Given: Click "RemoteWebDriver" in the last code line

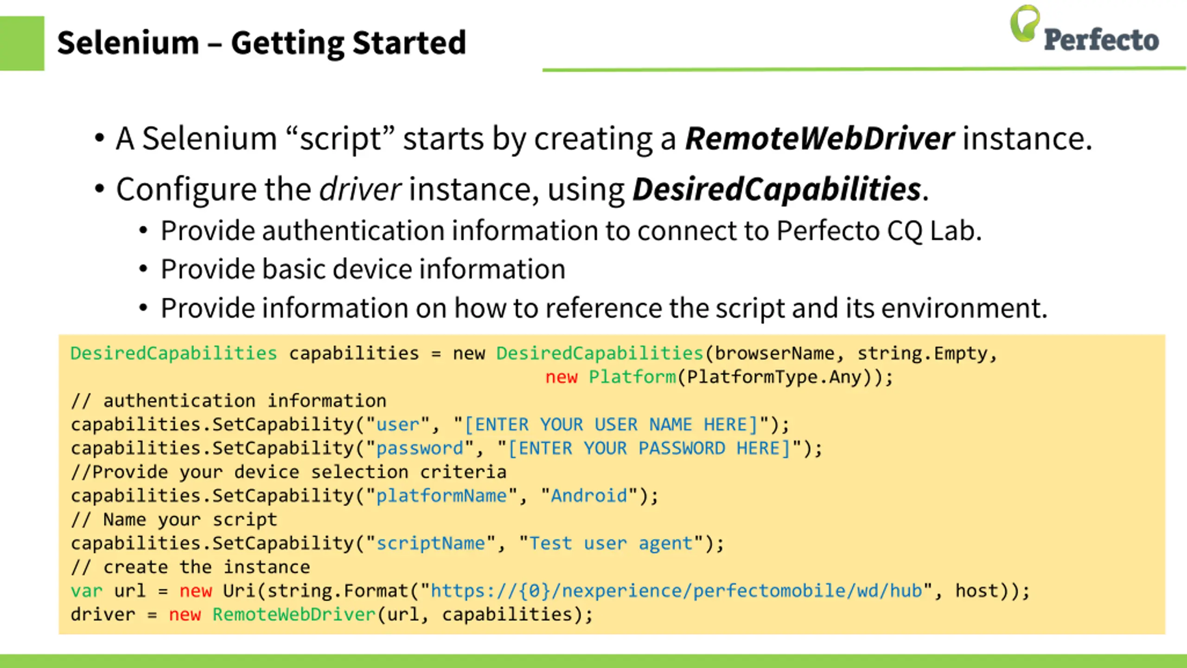Looking at the screenshot, I should click(294, 615).
